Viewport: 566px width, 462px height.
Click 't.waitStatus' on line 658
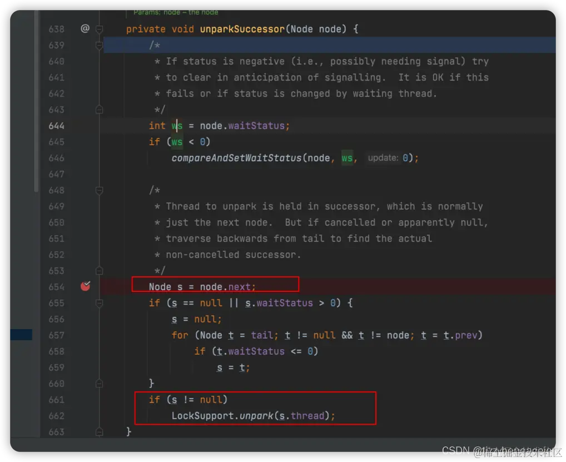[x=251, y=351]
